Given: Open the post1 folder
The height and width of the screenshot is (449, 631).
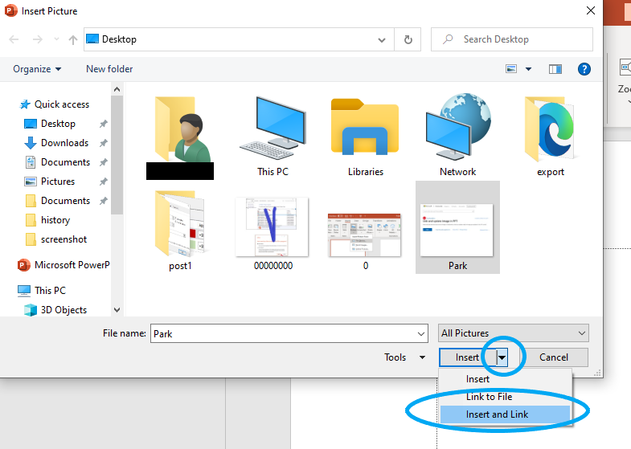Looking at the screenshot, I should (180, 231).
